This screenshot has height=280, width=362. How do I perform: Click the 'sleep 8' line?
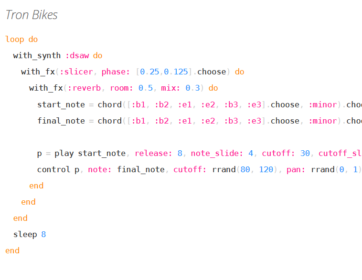pos(30,235)
